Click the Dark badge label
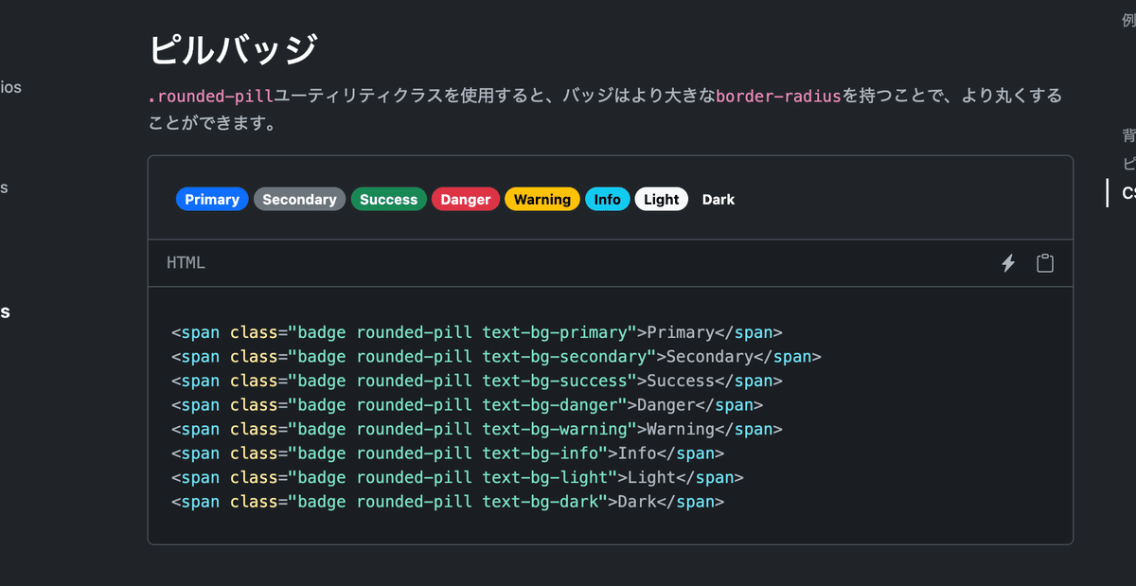This screenshot has height=586, width=1136. point(718,199)
